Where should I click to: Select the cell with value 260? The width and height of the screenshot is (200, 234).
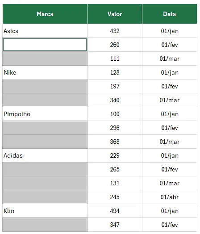(115, 45)
